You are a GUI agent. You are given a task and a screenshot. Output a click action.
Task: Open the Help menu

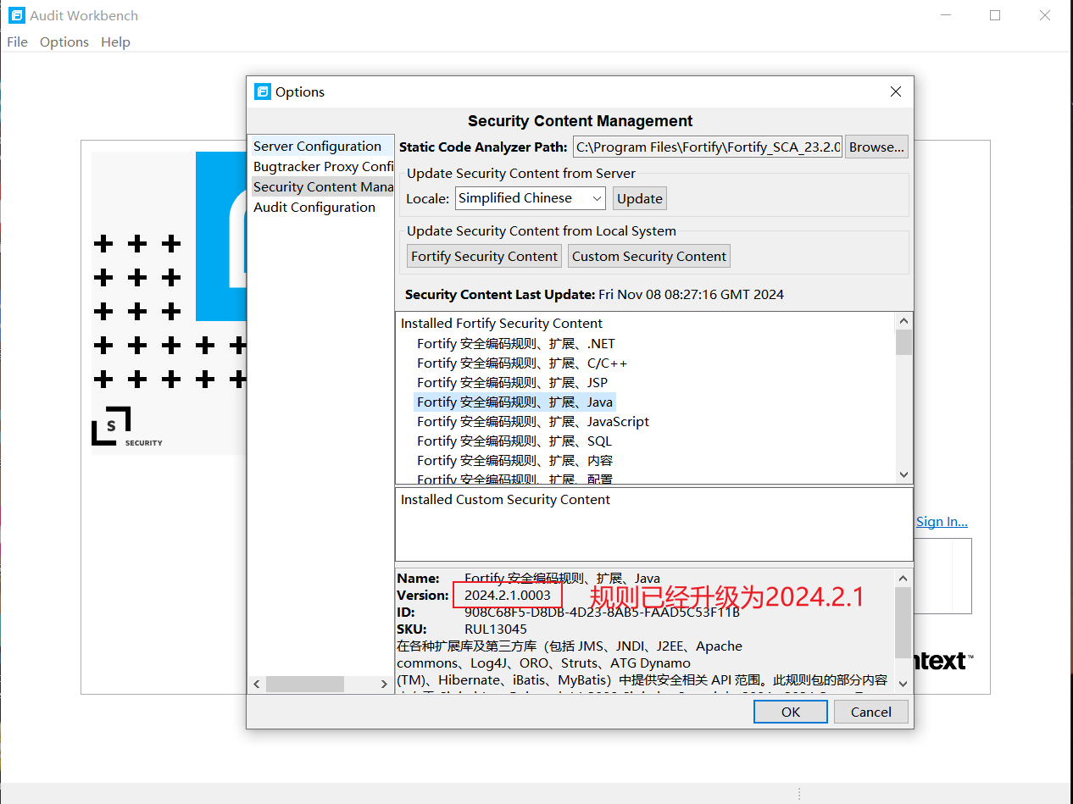click(x=115, y=42)
